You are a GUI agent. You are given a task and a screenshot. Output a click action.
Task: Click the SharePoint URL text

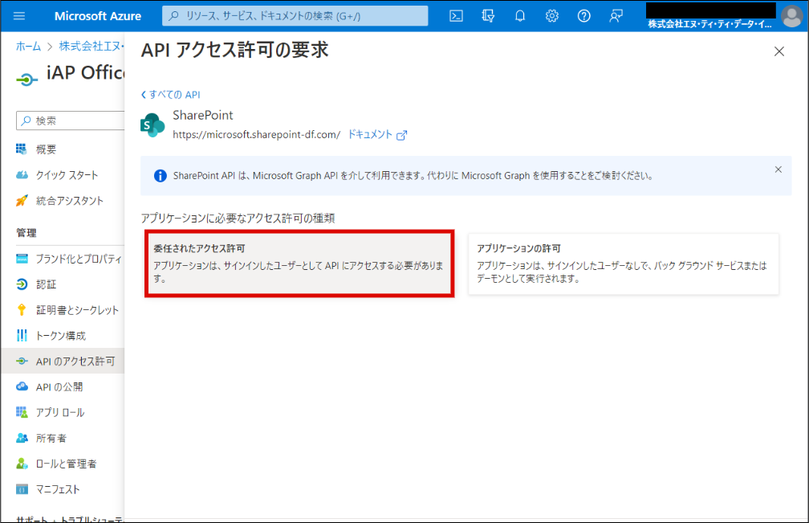coord(257,135)
